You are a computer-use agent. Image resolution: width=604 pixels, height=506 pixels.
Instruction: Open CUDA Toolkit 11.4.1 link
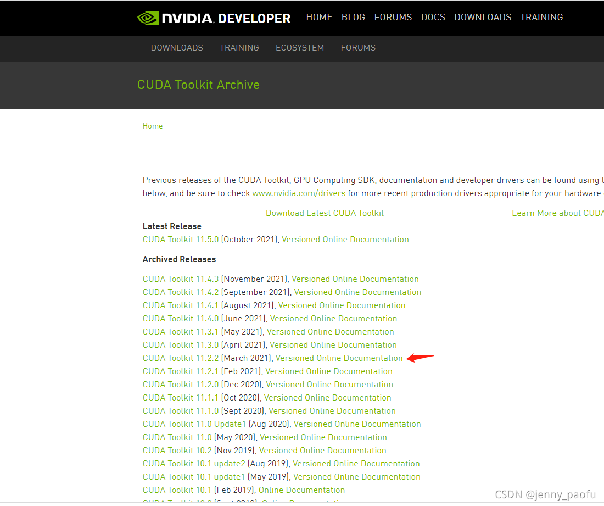point(181,305)
